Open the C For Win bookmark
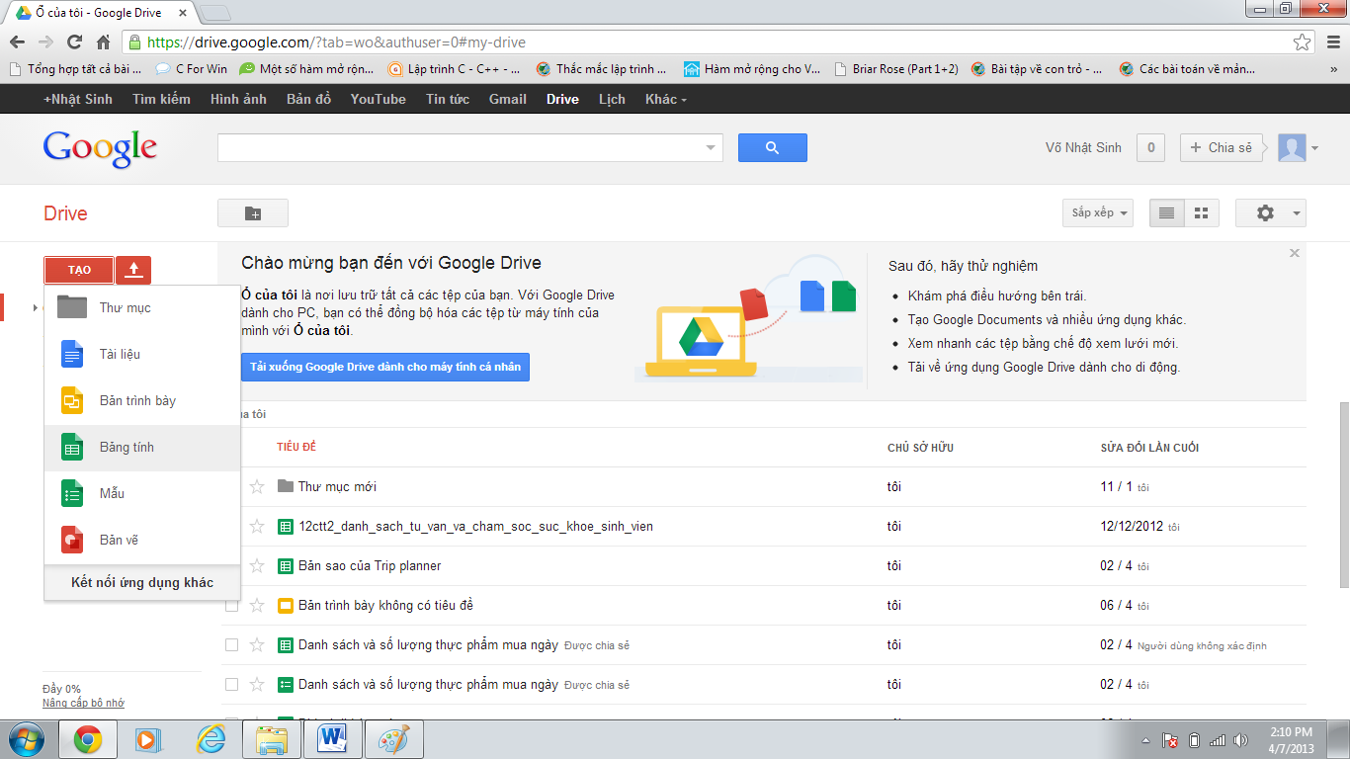 pos(192,69)
